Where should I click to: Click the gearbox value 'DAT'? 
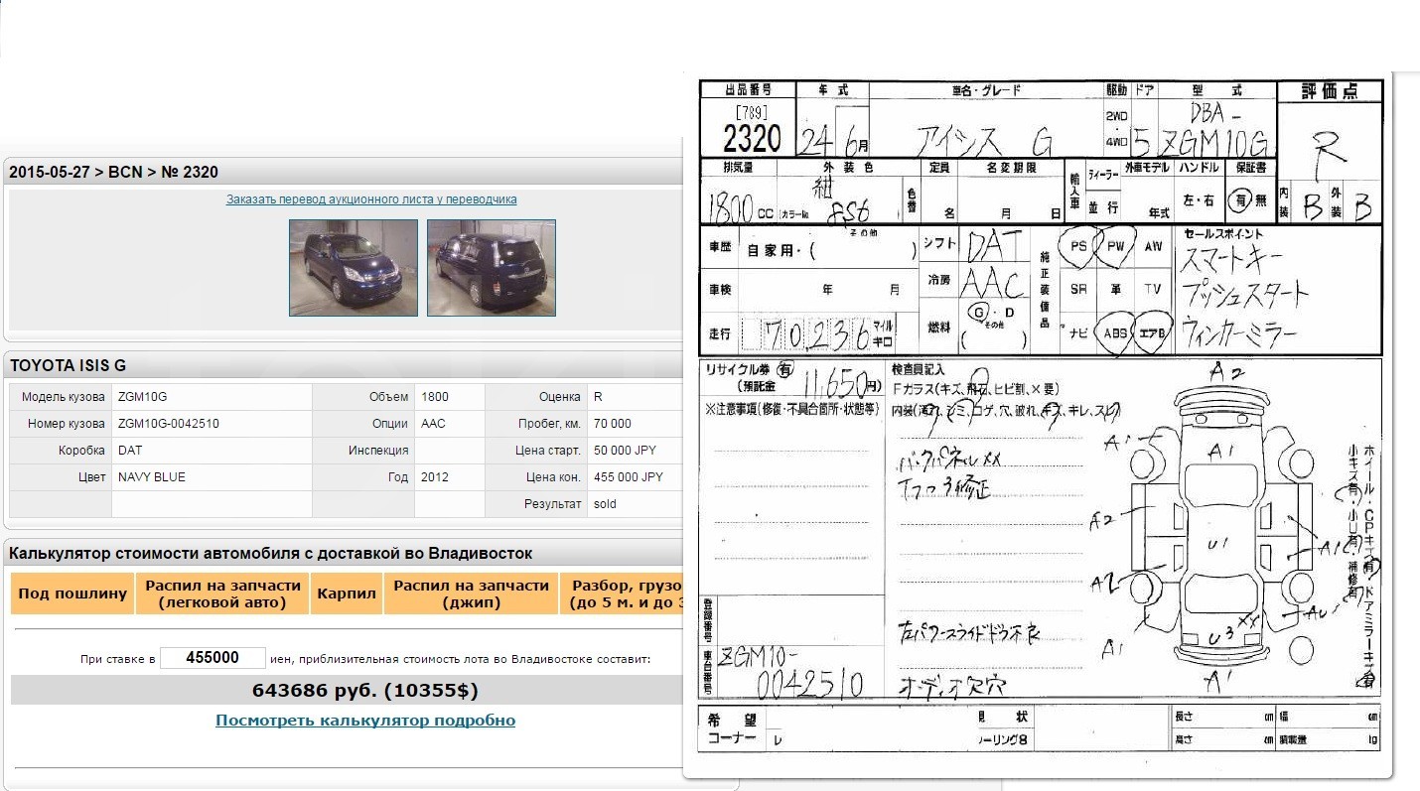129,451
